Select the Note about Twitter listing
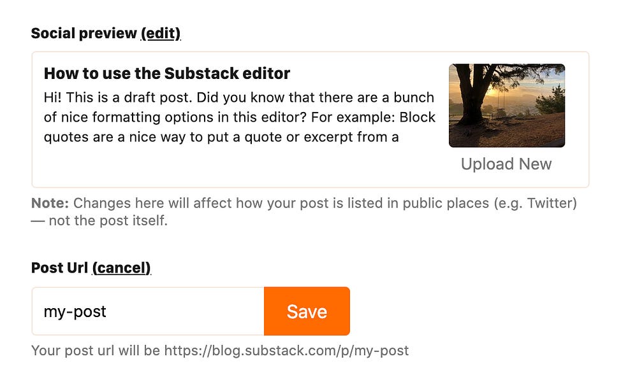Viewport: 621px width, 382px height. [255, 210]
